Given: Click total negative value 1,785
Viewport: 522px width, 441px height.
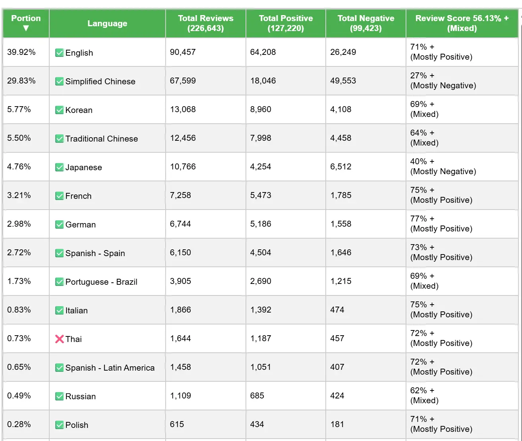Looking at the screenshot, I should click(341, 195).
